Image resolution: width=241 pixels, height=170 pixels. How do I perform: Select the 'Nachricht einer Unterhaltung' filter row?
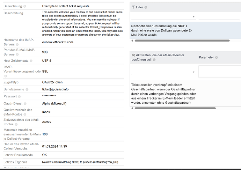pos(161,30)
